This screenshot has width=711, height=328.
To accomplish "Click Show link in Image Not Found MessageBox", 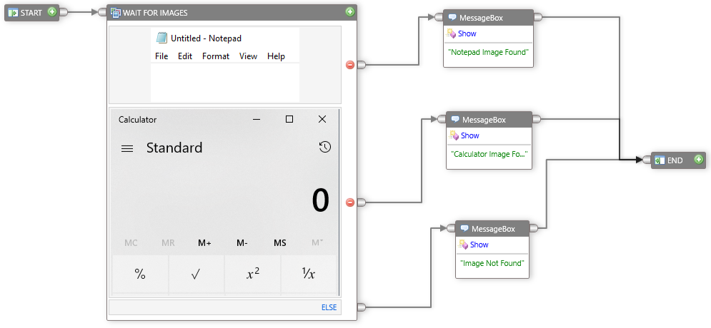I will click(479, 245).
